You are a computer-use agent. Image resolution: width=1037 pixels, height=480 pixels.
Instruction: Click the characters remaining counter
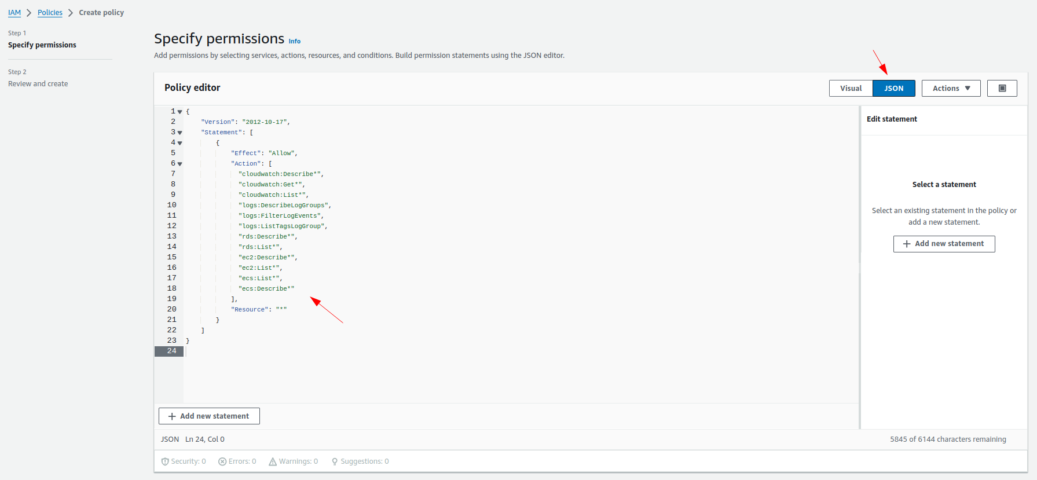948,439
